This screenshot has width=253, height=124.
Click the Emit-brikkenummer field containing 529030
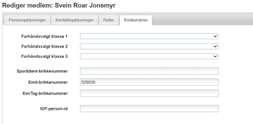point(149,82)
